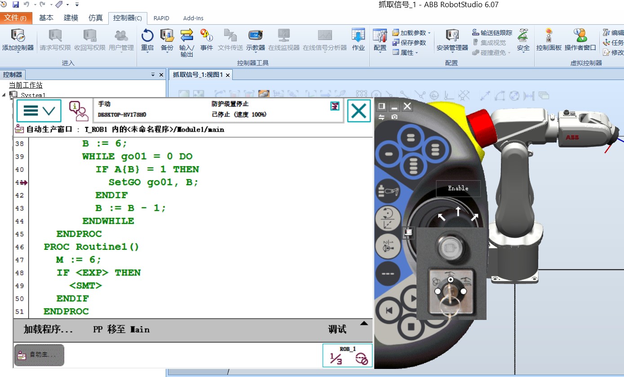Click the FlexPendant camera snapshot icon
Image resolution: width=624 pixels, height=377 pixels.
click(x=394, y=117)
